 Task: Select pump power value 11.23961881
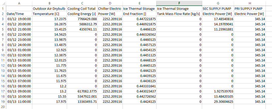tap(218, 29)
